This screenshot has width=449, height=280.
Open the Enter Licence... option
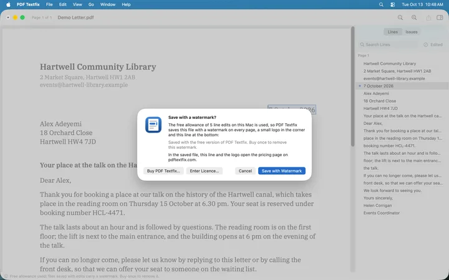(x=204, y=171)
